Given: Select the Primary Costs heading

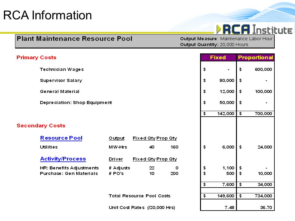Looking at the screenshot, I should point(36,57).
